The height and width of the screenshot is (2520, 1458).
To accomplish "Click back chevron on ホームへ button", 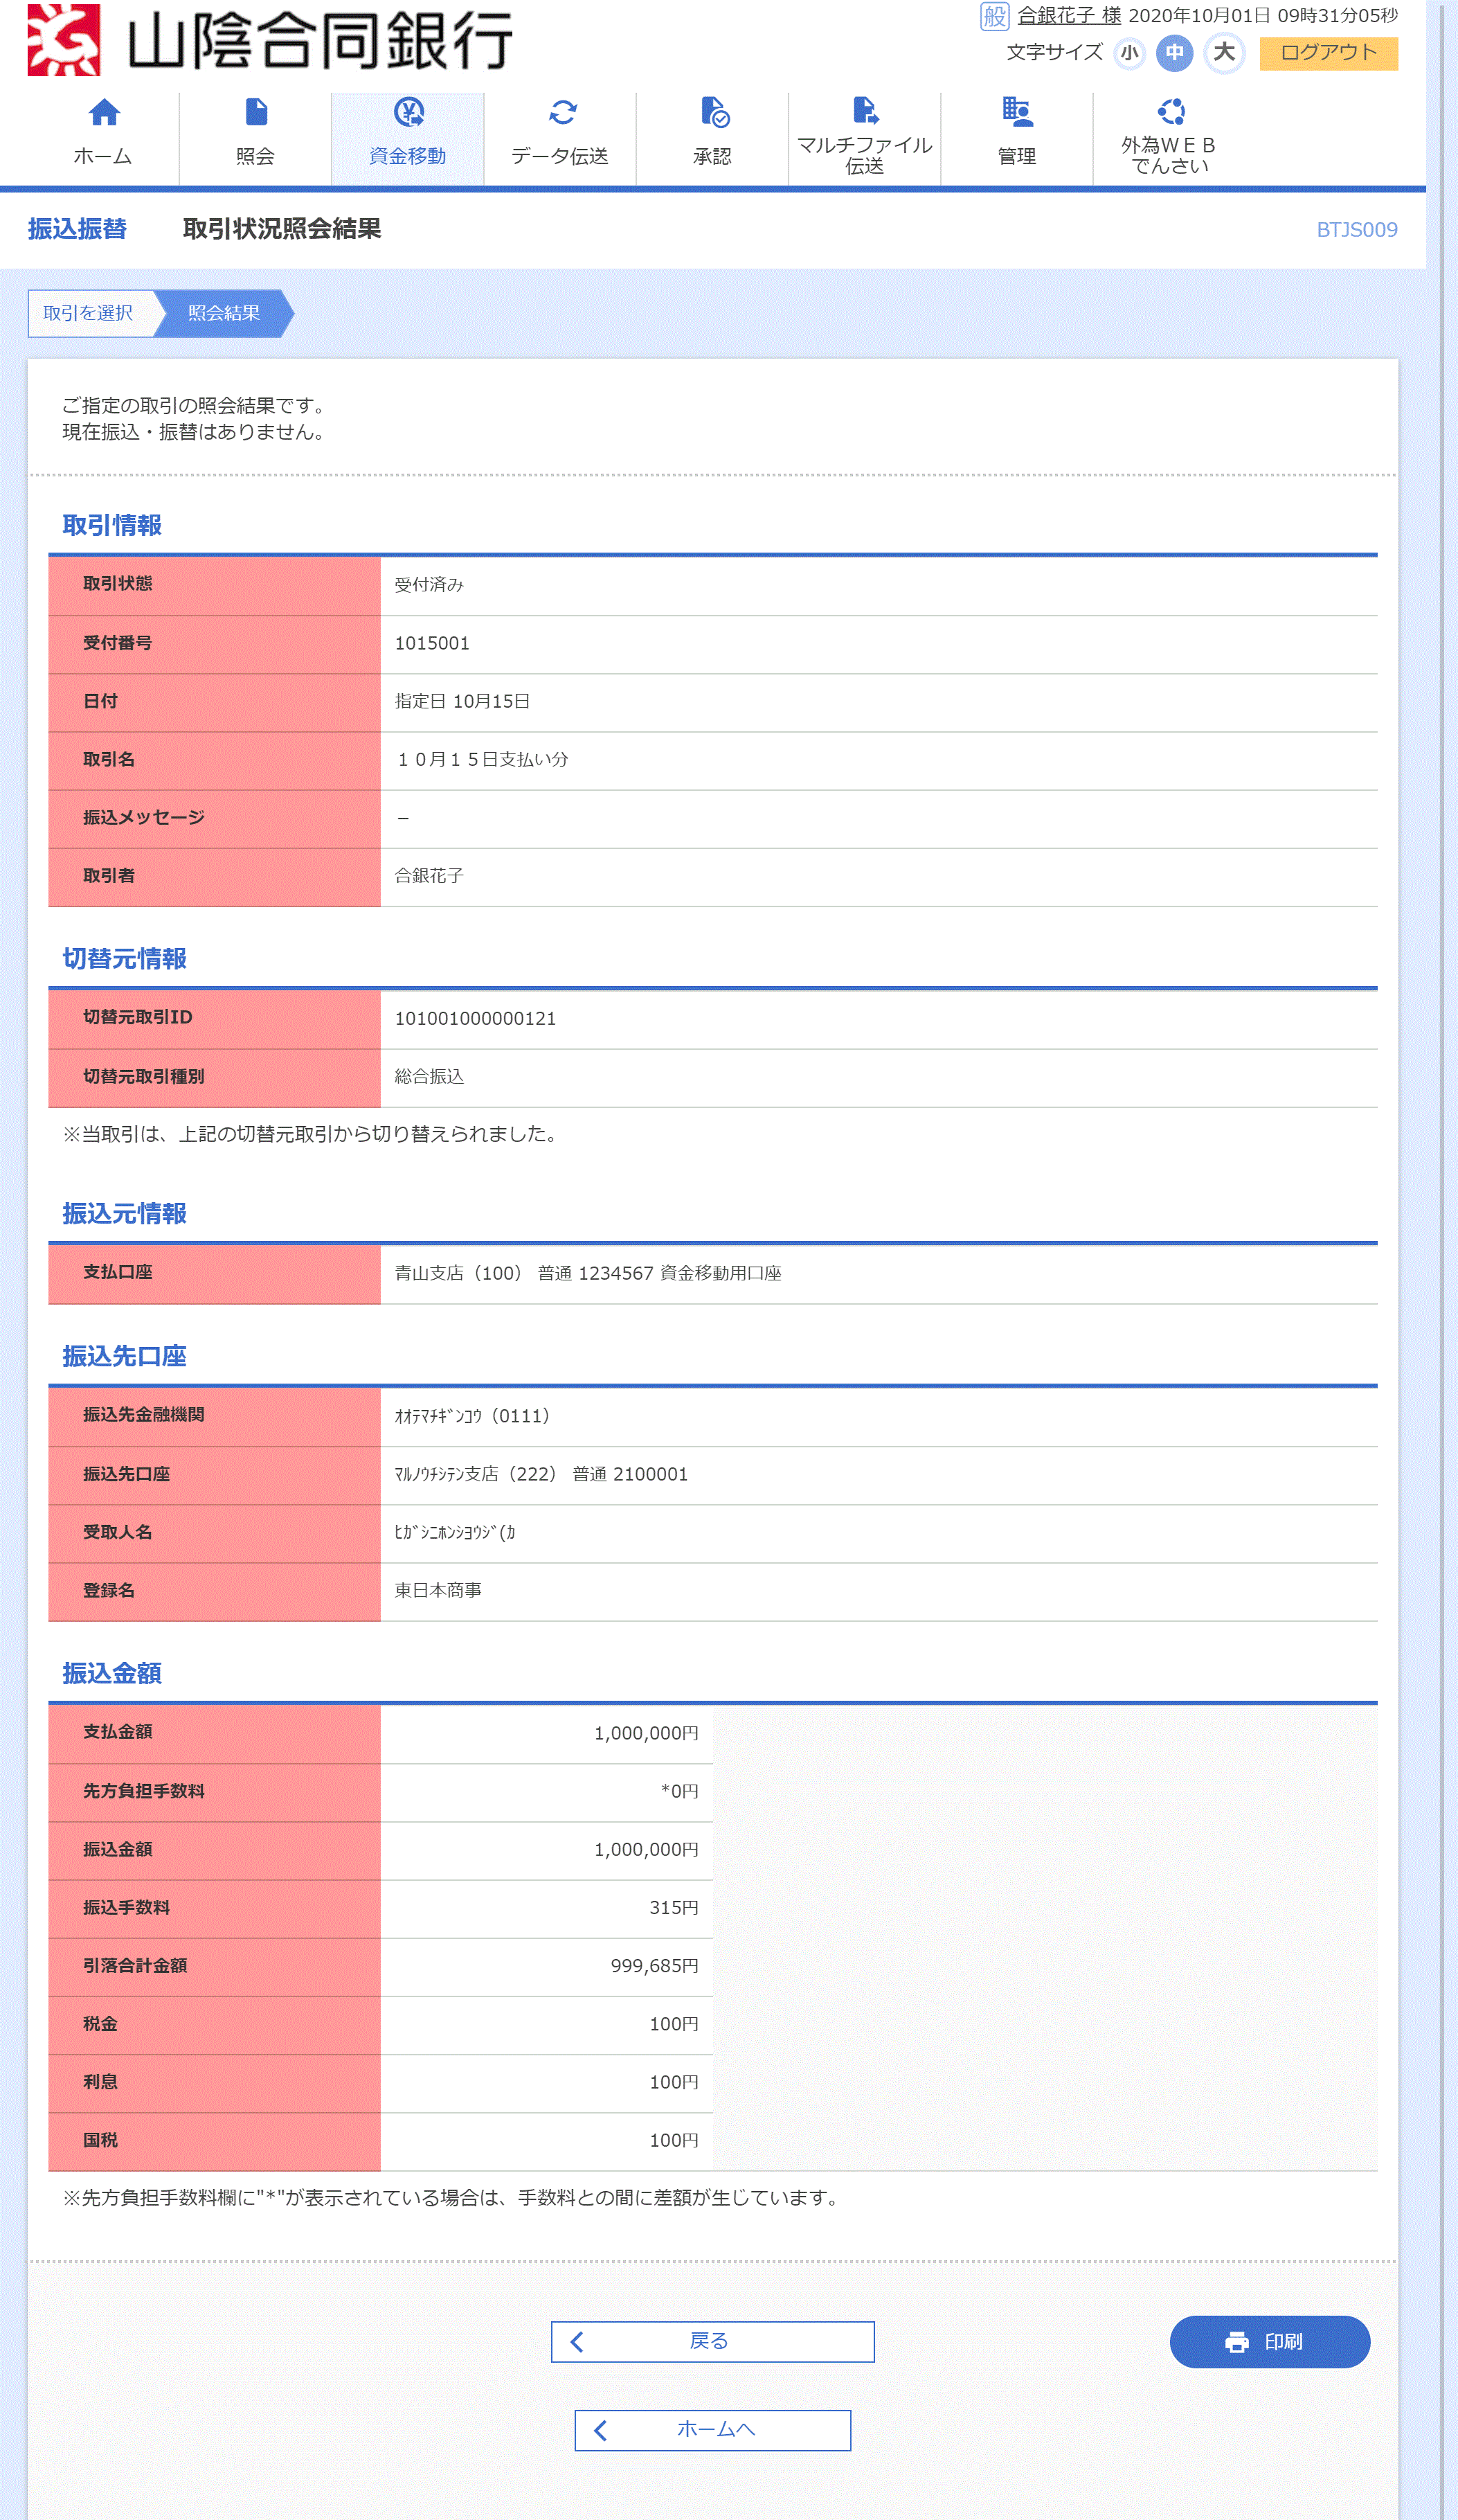I will click(600, 2430).
